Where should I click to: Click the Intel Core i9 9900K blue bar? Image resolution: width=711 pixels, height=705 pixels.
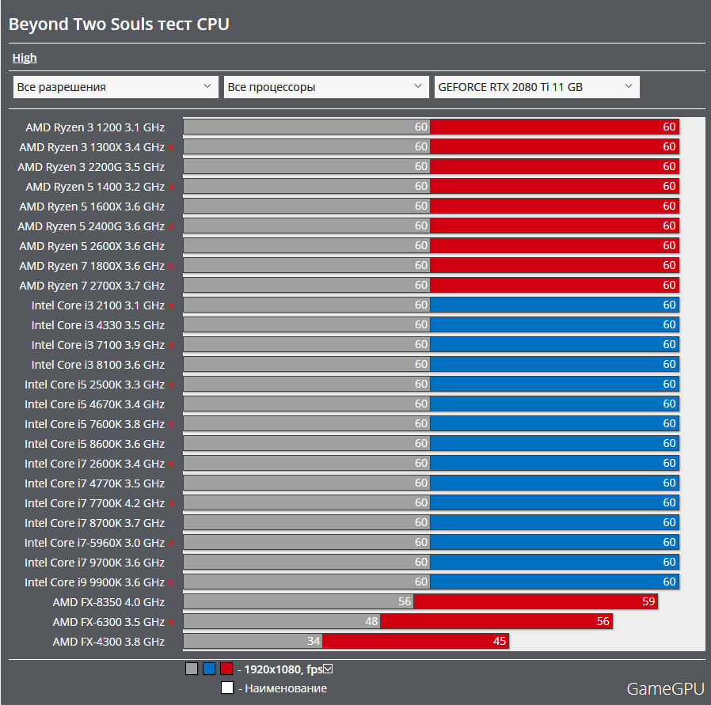click(x=554, y=582)
